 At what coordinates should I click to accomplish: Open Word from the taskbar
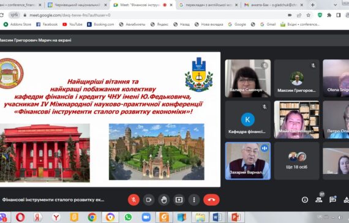[x=217, y=217]
